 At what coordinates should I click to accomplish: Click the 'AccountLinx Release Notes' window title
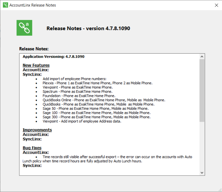pyautogui.click(x=33, y=5)
